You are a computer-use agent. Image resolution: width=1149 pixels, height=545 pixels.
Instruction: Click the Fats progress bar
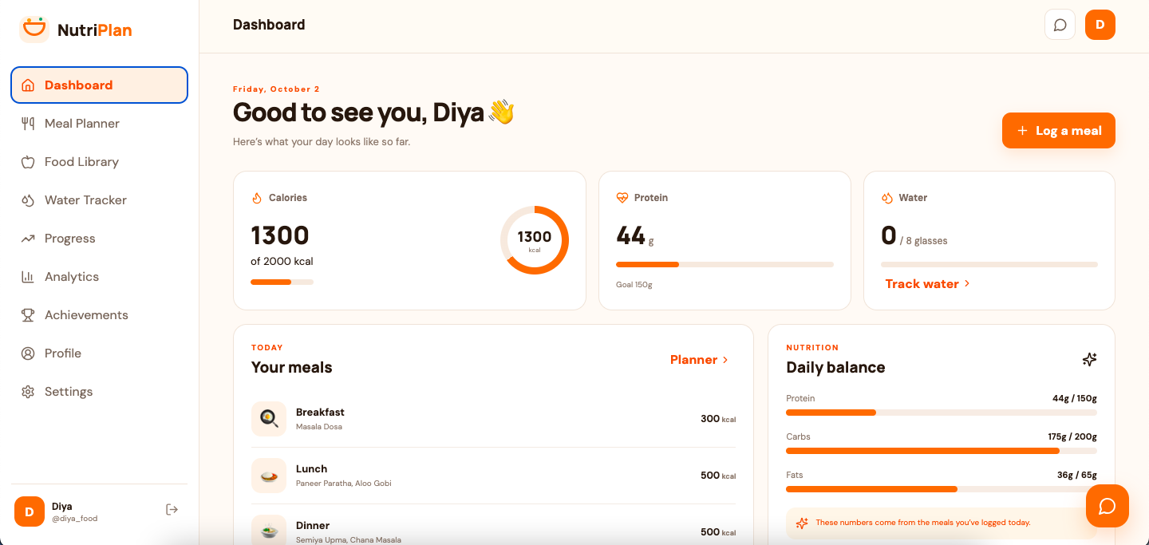click(942, 489)
